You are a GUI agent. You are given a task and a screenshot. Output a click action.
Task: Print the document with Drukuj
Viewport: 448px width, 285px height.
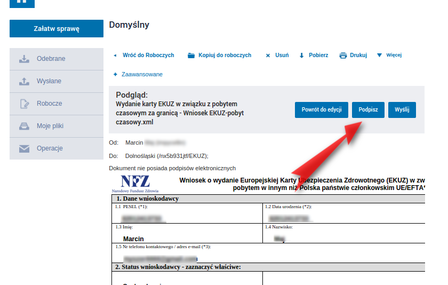(x=358, y=55)
